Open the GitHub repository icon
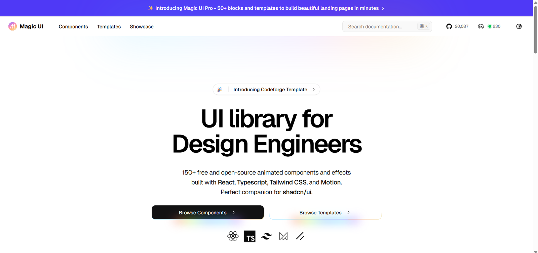The image size is (538, 253). [x=449, y=27]
